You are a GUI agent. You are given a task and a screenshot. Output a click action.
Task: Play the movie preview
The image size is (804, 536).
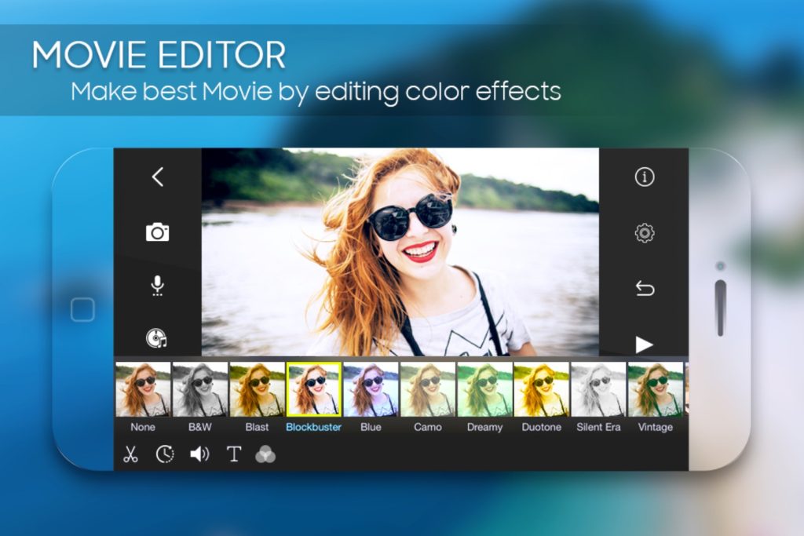click(643, 343)
